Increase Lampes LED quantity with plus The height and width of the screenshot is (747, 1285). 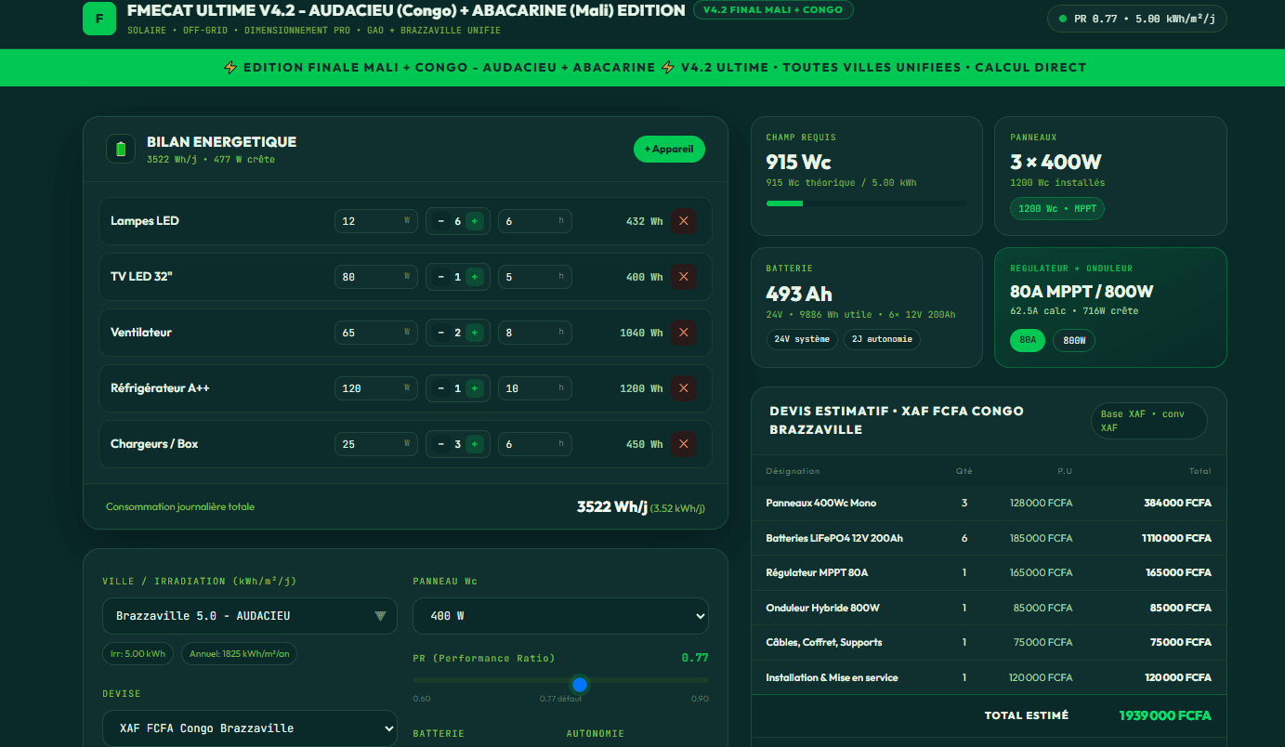(475, 221)
